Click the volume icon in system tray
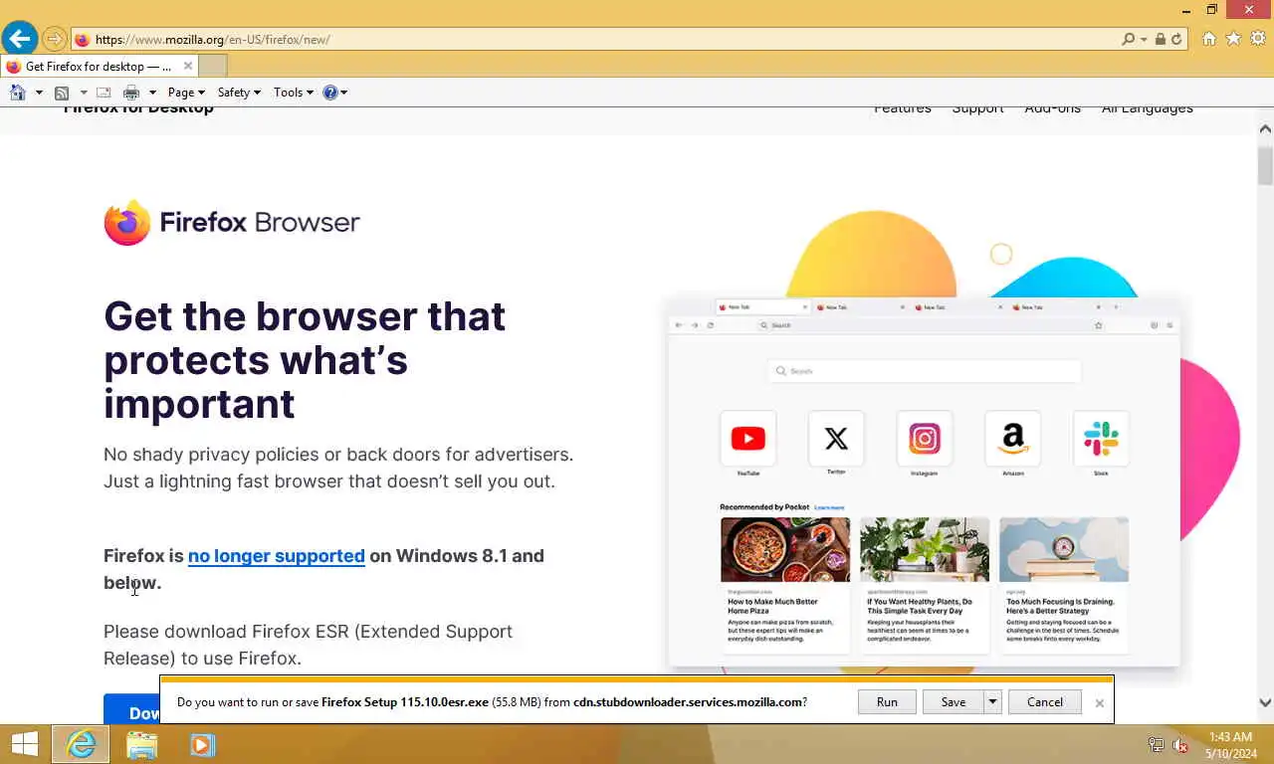This screenshot has width=1274, height=764. 1181,745
